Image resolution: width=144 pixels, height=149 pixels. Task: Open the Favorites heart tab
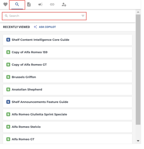[5, 4]
